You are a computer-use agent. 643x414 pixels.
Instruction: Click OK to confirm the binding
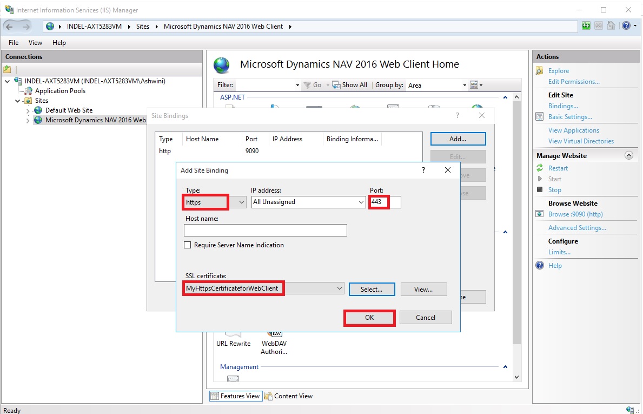tap(369, 318)
